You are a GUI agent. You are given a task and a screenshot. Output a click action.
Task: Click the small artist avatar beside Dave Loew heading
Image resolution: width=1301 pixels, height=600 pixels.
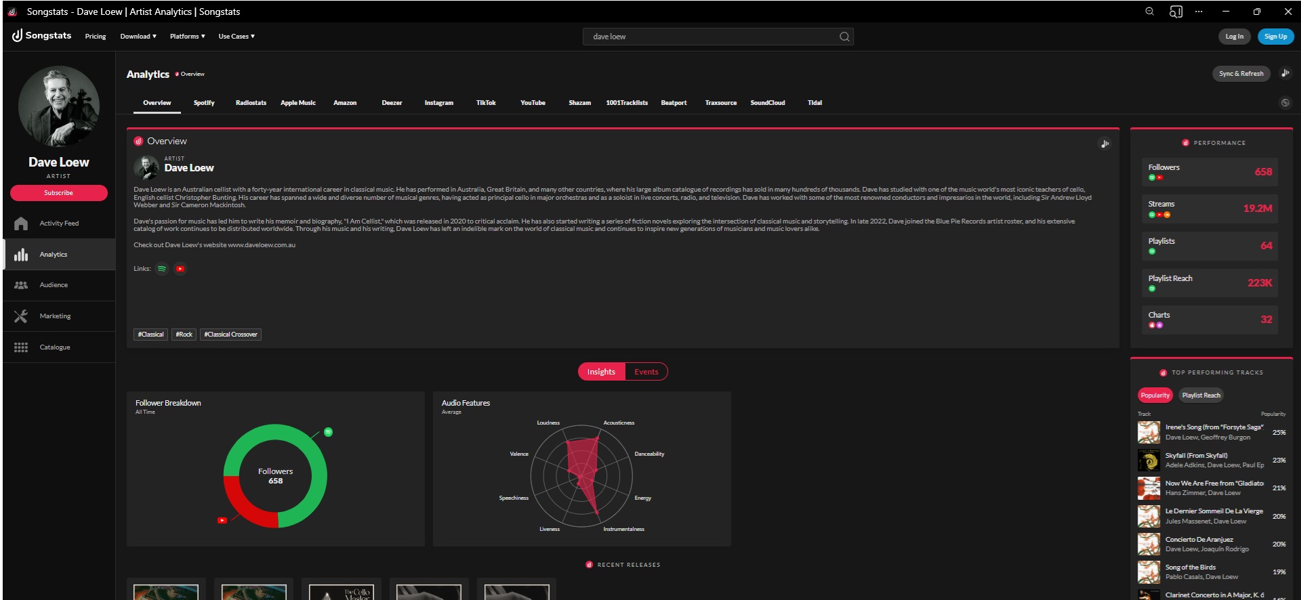point(146,166)
